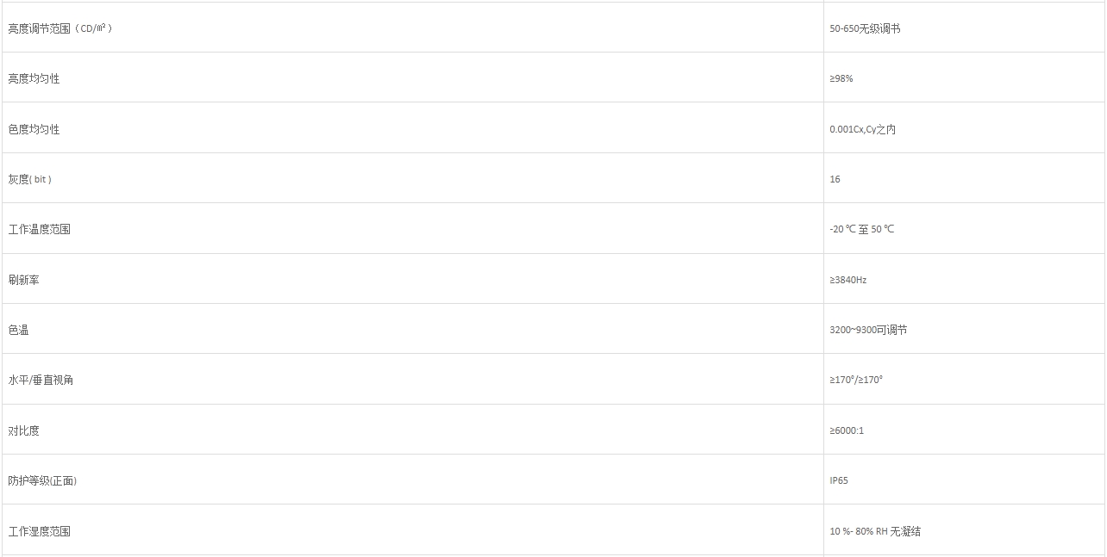The height and width of the screenshot is (557, 1107).
Task: Click the 0.001Cx,Cy之内 value
Action: pyautogui.click(x=863, y=129)
